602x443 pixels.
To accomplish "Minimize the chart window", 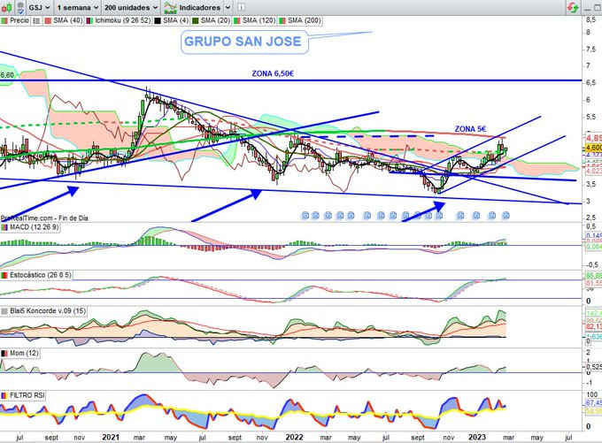I will (587, 8).
